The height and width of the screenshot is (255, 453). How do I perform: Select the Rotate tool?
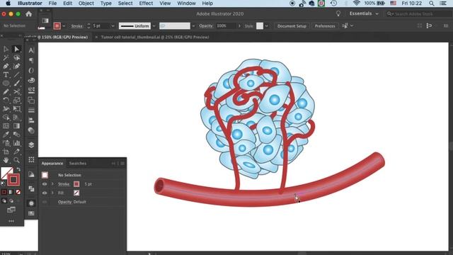pyautogui.click(x=6, y=101)
